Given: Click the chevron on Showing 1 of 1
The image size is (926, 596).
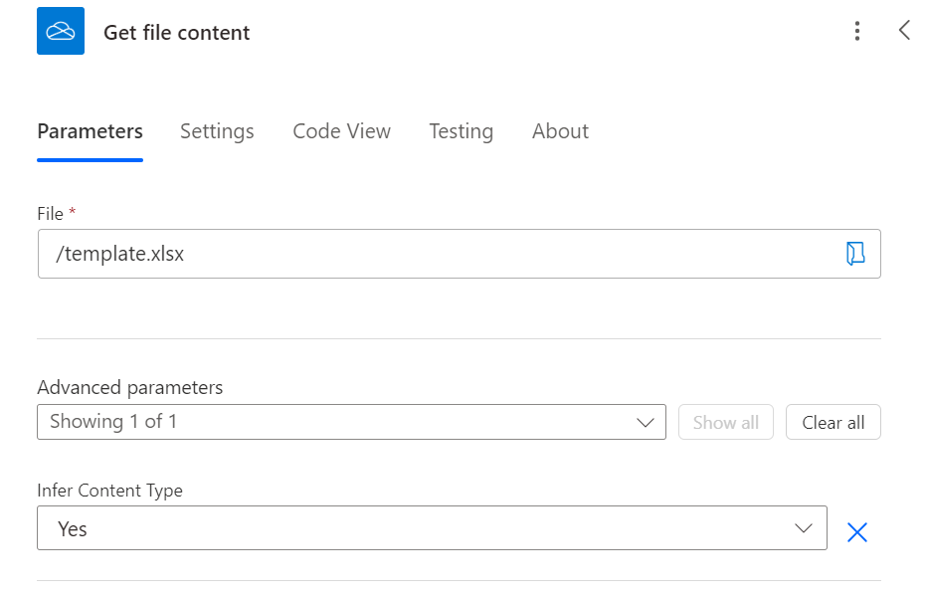Looking at the screenshot, I should tap(645, 423).
